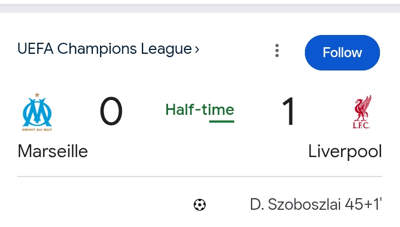Click the Half-time match status
400x227 pixels.
[x=200, y=110]
